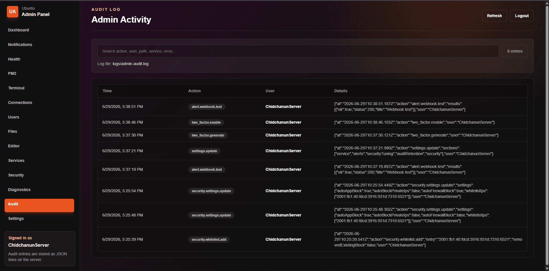Go to Notifications in sidebar

[20, 45]
